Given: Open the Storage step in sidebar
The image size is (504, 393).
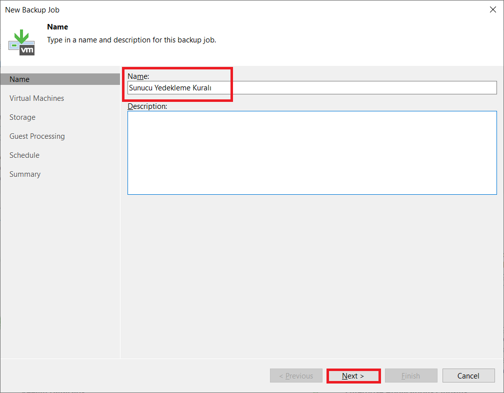Looking at the screenshot, I should pyautogui.click(x=22, y=117).
